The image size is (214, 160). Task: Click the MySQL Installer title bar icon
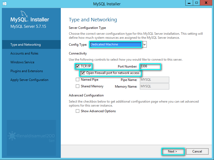(x=4, y=3)
